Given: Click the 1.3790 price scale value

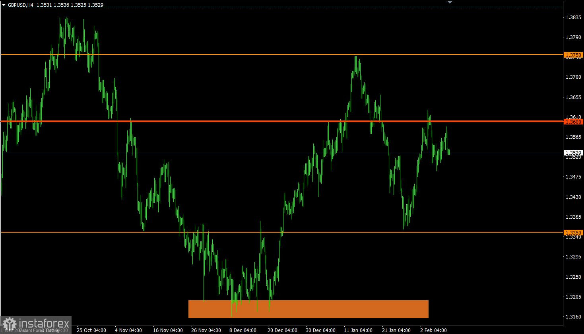Looking at the screenshot, I should coord(573,37).
